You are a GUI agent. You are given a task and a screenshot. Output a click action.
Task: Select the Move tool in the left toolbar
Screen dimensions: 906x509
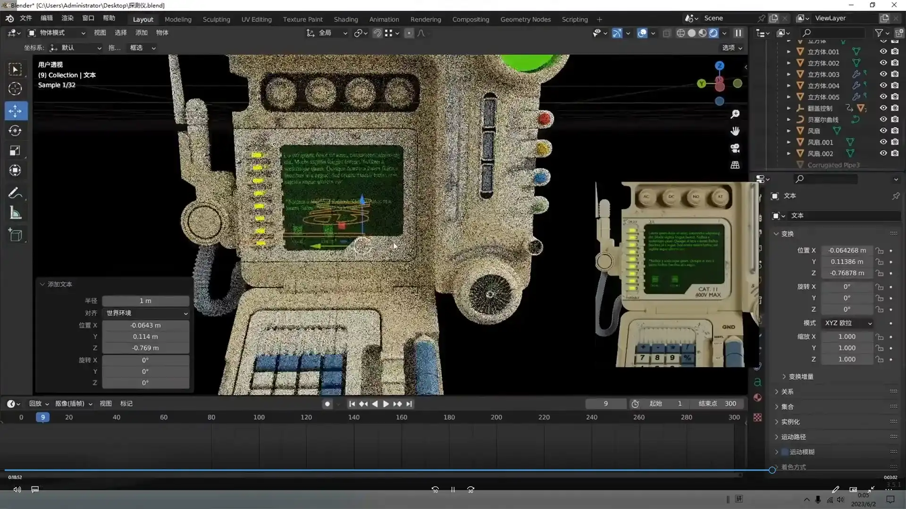[16, 111]
